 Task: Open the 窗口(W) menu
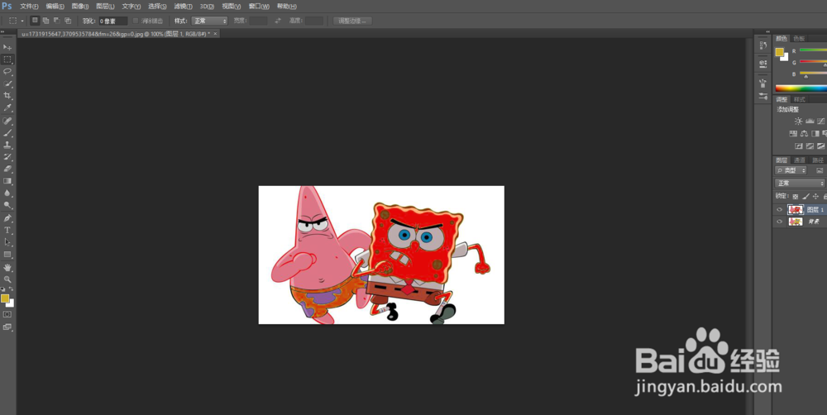tap(259, 7)
